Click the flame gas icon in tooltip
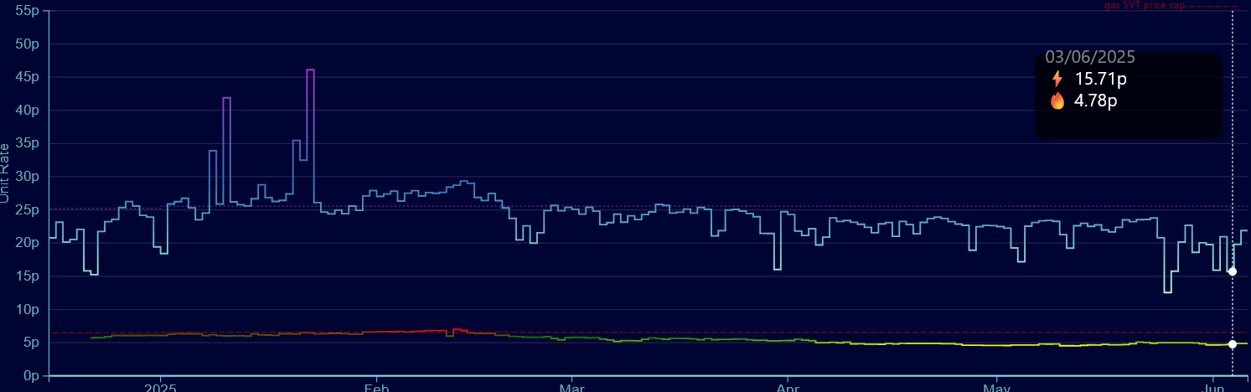The image size is (1251, 392). 1057,101
